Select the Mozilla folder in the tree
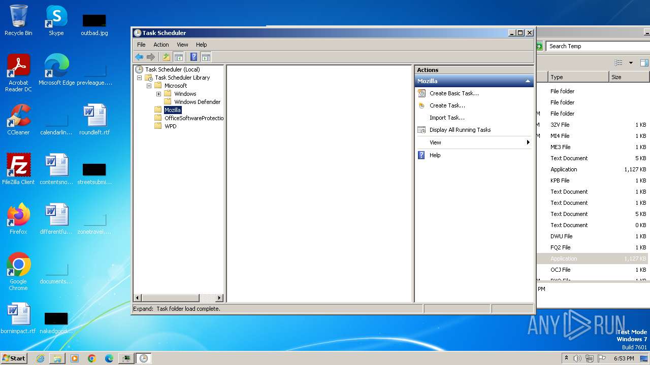The image size is (650, 365). (173, 110)
